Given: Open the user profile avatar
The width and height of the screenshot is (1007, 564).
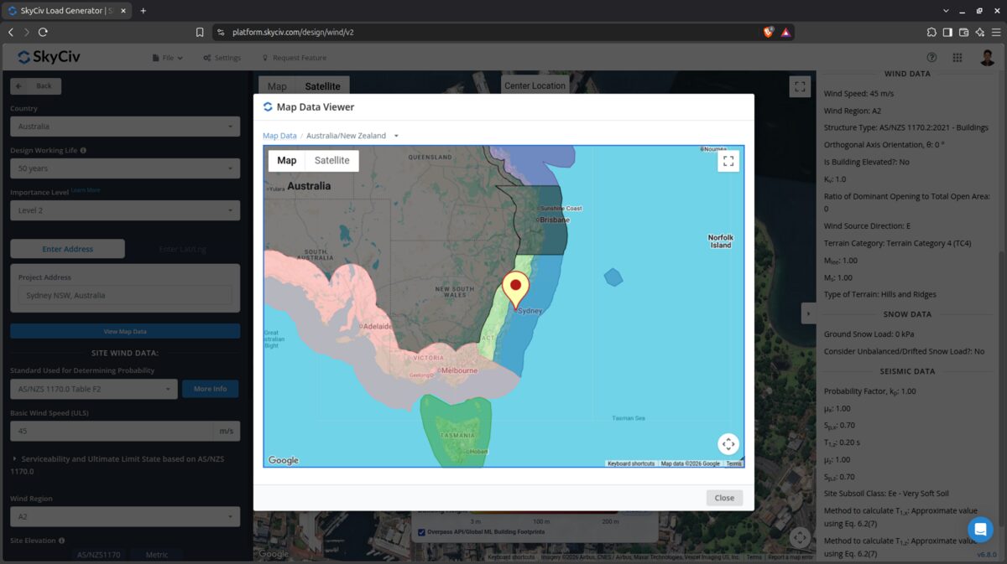Looking at the screenshot, I should pos(987,58).
